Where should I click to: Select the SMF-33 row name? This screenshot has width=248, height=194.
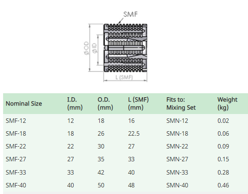coord(16,172)
